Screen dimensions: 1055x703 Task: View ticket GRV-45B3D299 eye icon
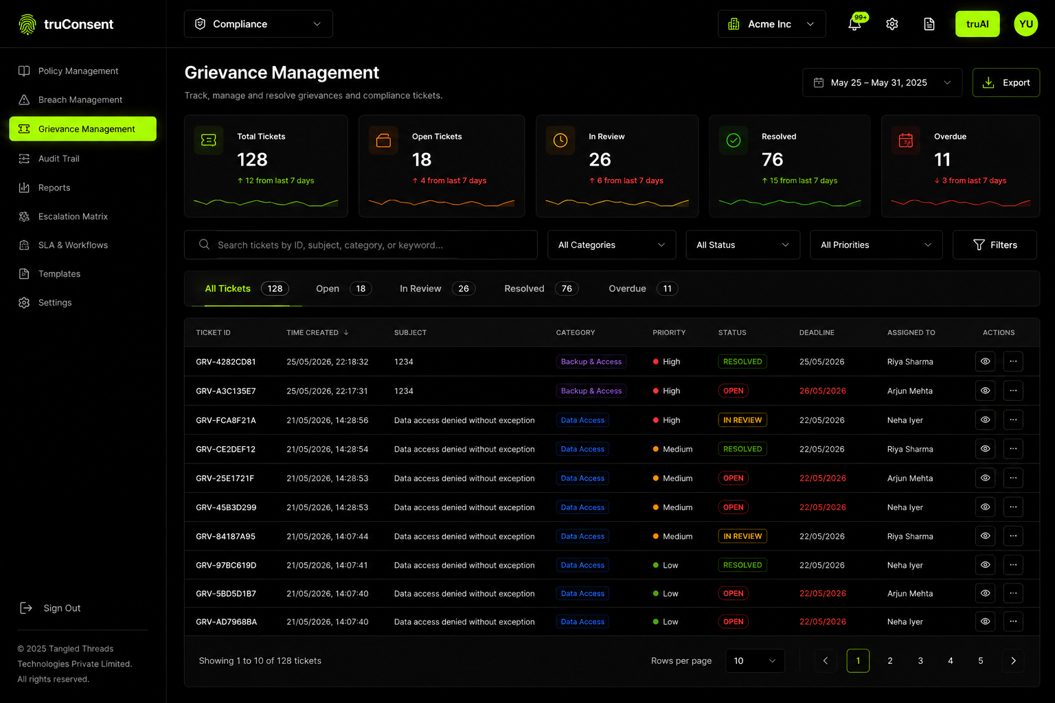(985, 507)
